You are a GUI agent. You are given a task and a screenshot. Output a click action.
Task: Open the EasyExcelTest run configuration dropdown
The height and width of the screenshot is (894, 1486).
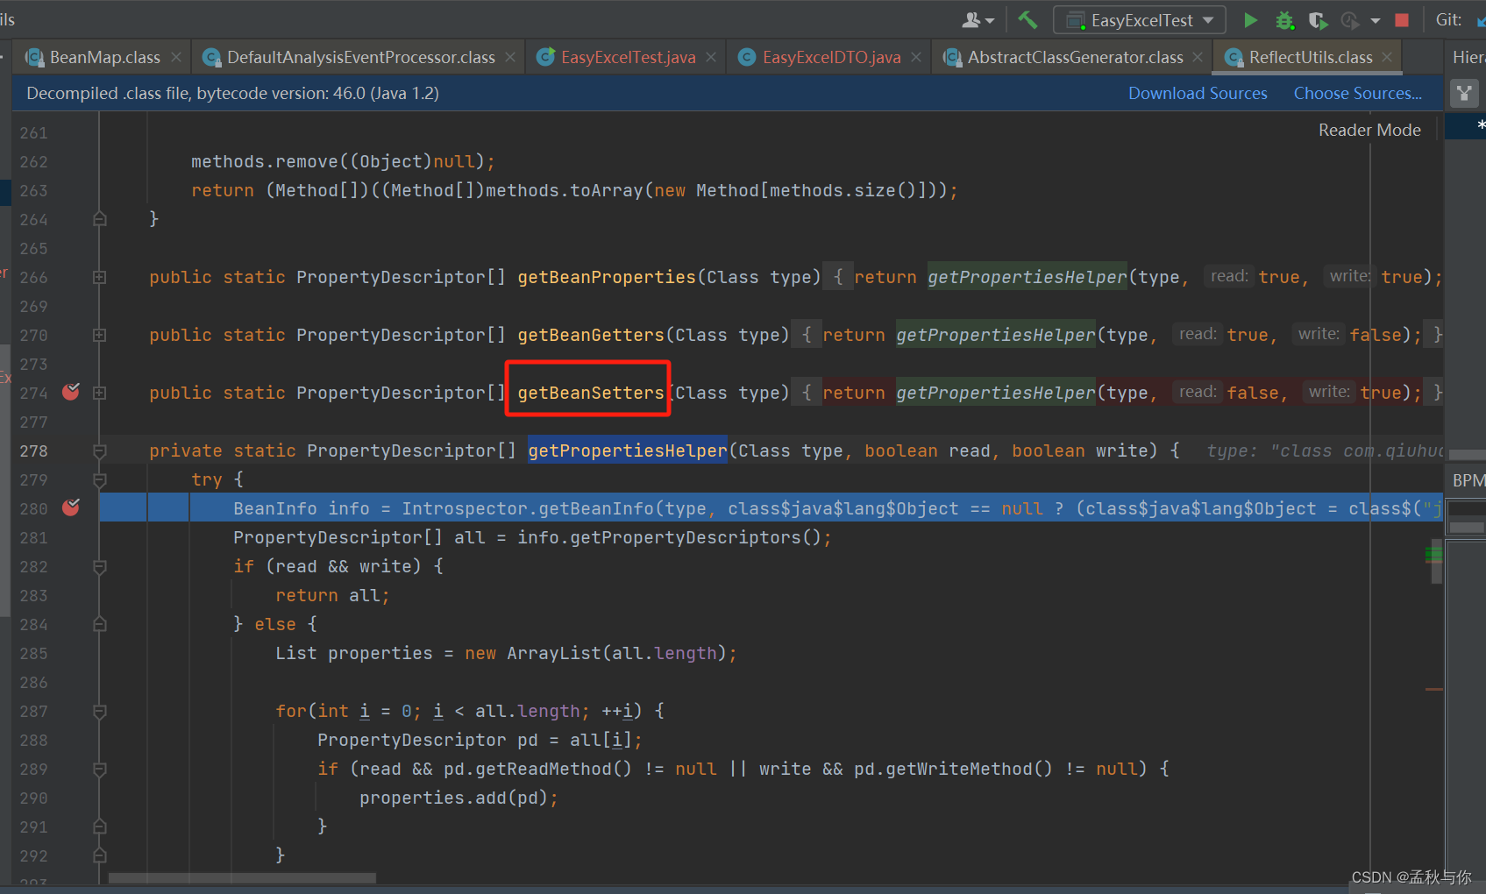coord(1140,19)
